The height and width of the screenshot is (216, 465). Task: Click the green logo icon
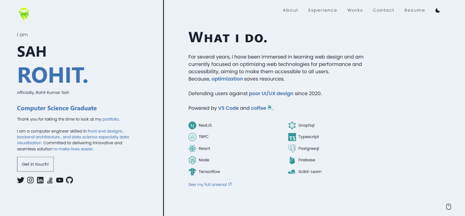click(24, 14)
